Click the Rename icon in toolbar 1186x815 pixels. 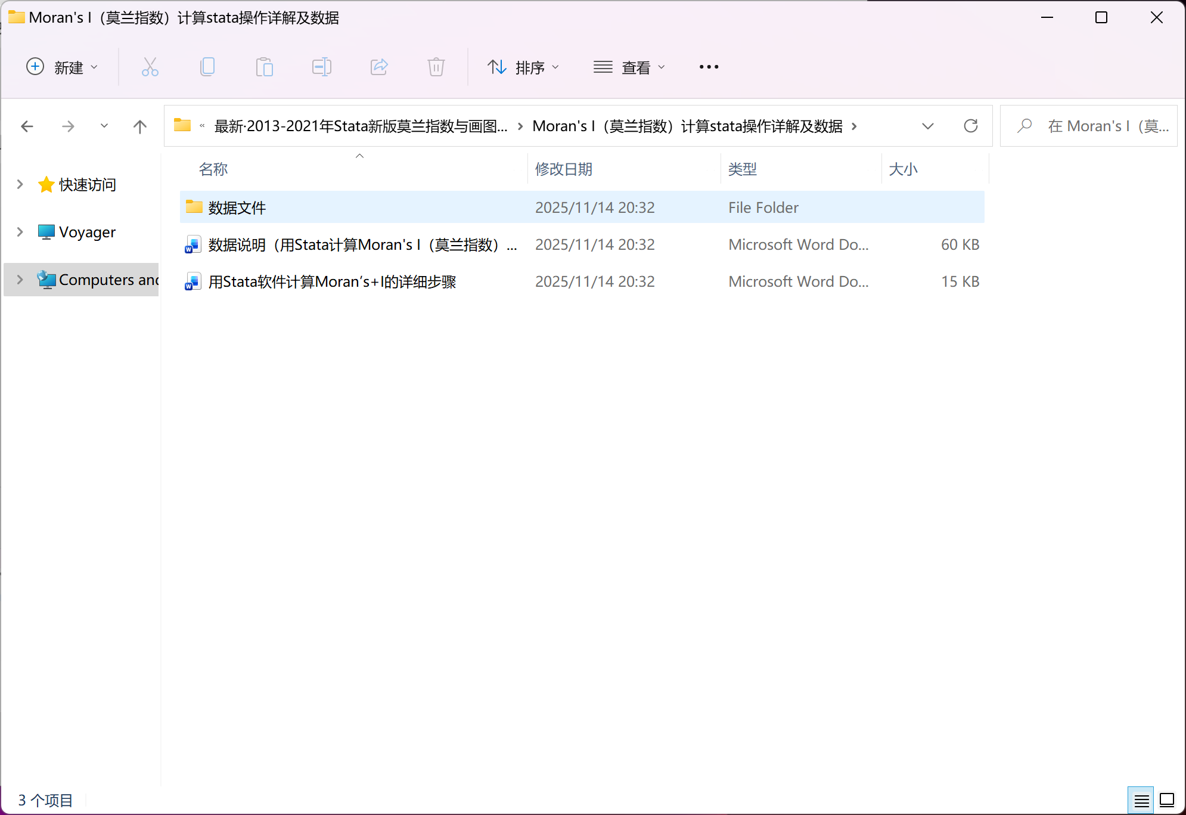click(x=321, y=67)
